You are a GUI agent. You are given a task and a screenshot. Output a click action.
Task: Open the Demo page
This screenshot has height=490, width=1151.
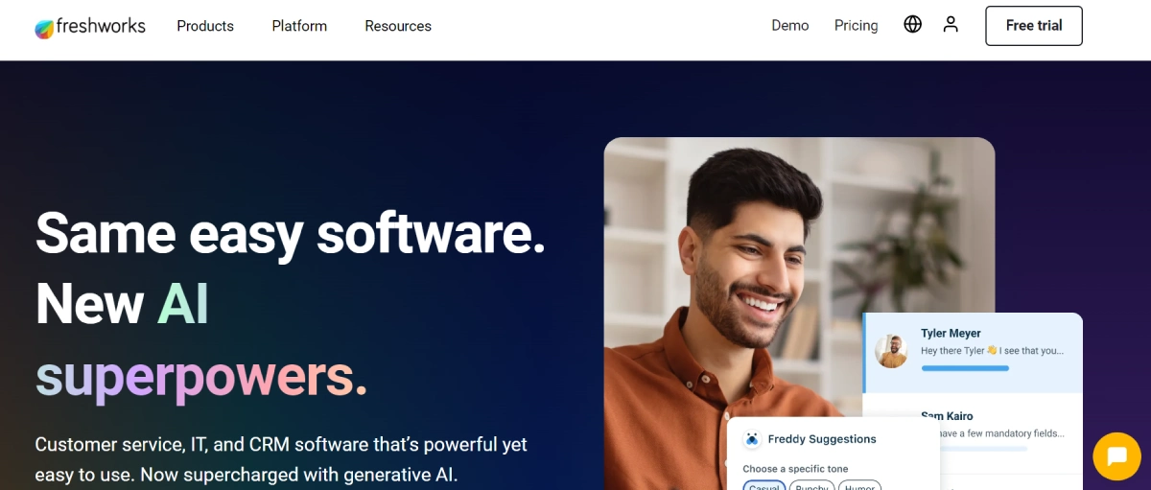point(790,26)
